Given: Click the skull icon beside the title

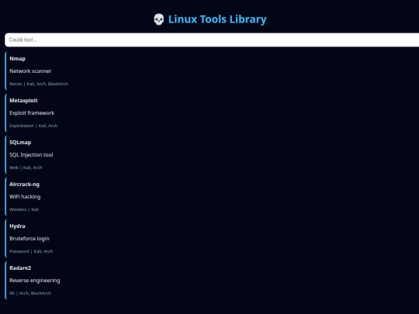Looking at the screenshot, I should coord(159,19).
